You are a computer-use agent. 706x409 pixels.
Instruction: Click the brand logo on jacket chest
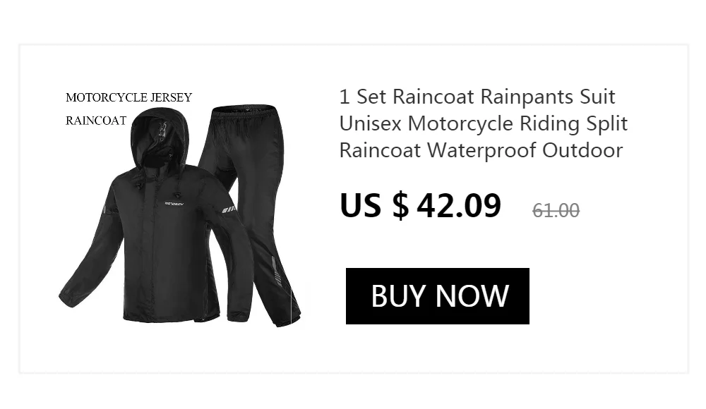click(174, 204)
